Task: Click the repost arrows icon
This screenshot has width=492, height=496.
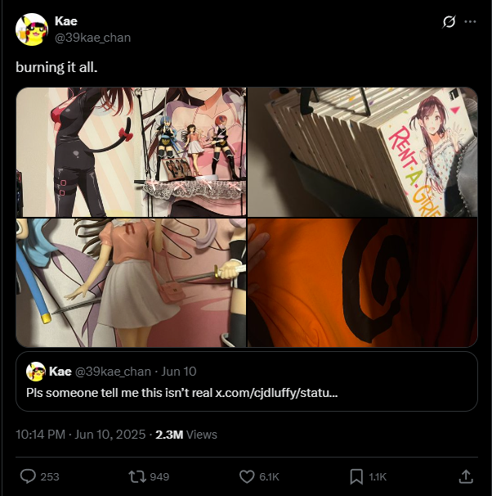Action: [x=137, y=476]
